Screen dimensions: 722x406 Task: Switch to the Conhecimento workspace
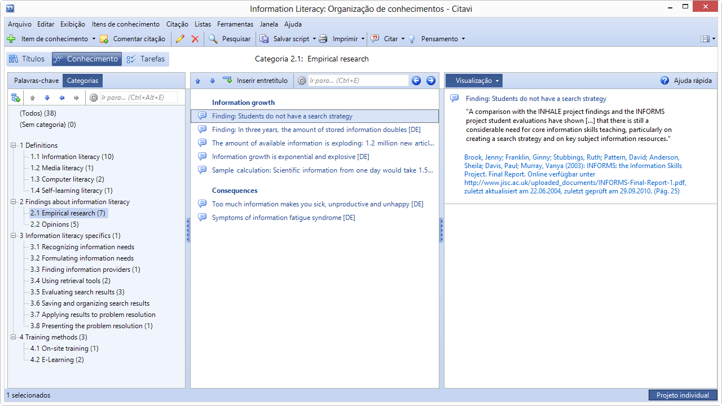[86, 59]
